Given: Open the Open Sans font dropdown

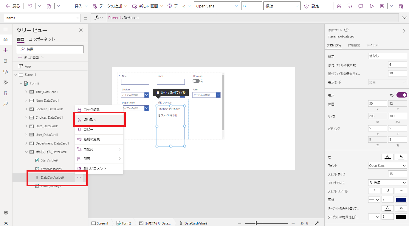Looking at the screenshot, I should [217, 6].
